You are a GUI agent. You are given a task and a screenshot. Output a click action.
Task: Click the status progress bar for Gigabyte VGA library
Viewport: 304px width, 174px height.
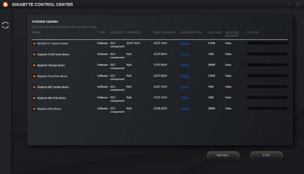coord(267,108)
